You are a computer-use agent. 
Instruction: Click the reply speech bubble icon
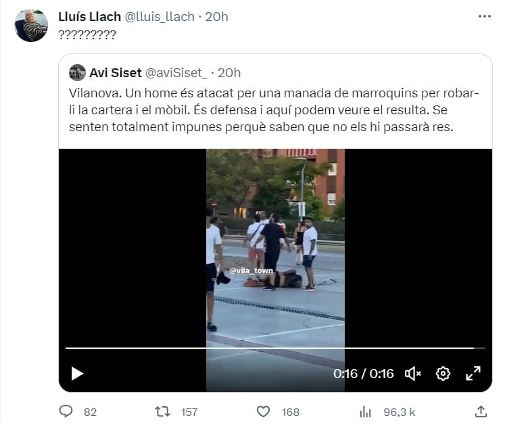(66, 411)
